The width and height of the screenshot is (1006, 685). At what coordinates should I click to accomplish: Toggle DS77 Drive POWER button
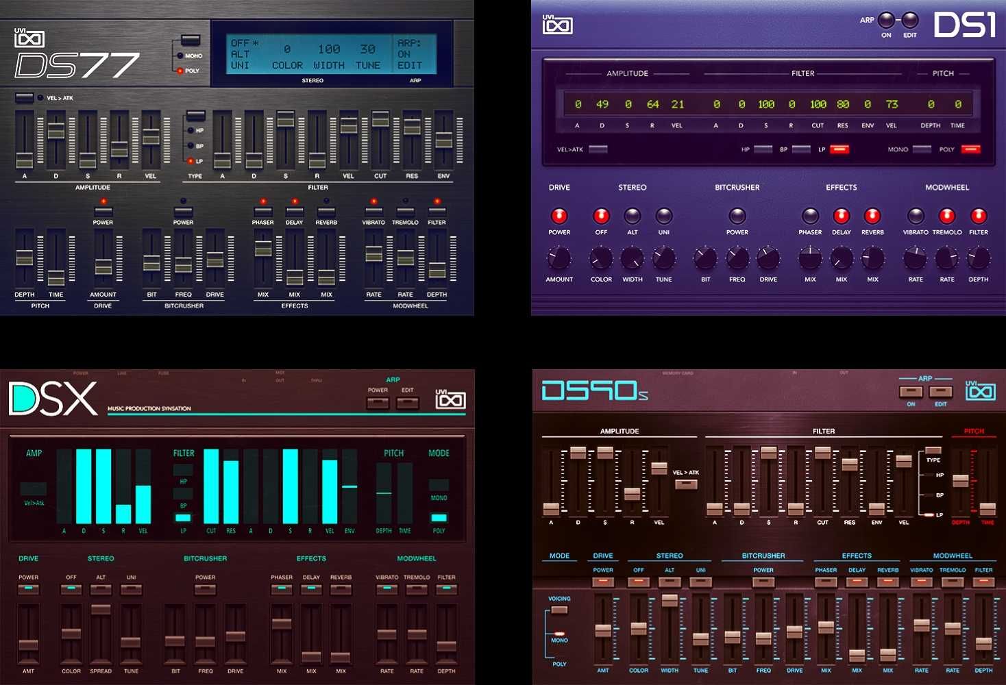[x=103, y=212]
